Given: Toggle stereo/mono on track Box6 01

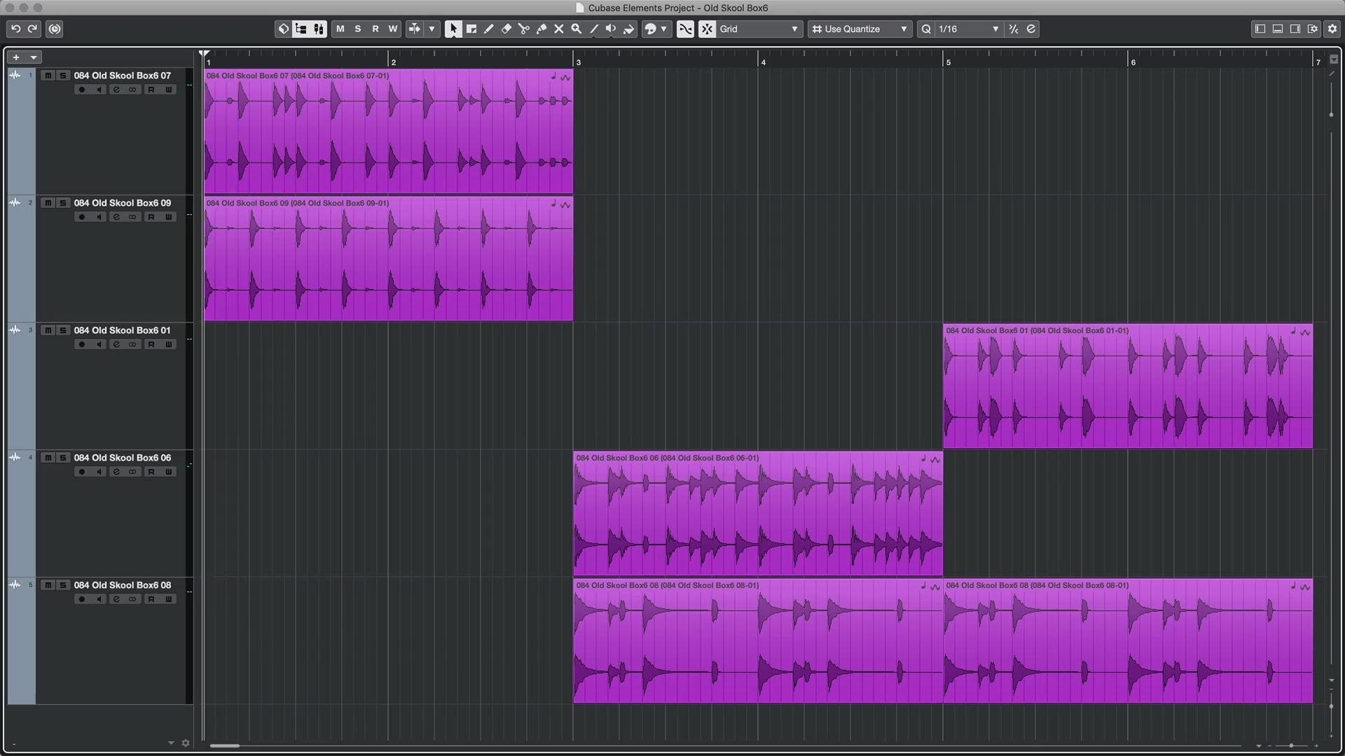Looking at the screenshot, I should (132, 344).
